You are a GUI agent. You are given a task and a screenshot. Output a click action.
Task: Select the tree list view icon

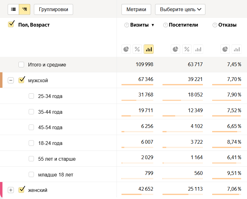tap(25, 9)
